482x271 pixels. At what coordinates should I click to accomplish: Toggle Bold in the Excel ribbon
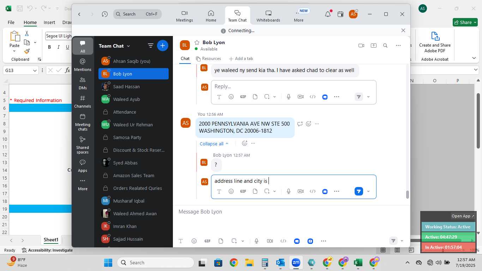(49, 47)
